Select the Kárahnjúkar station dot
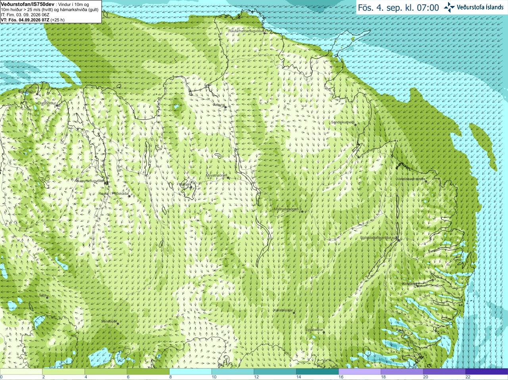The width and height of the screenshot is (508, 380). [x=294, y=313]
